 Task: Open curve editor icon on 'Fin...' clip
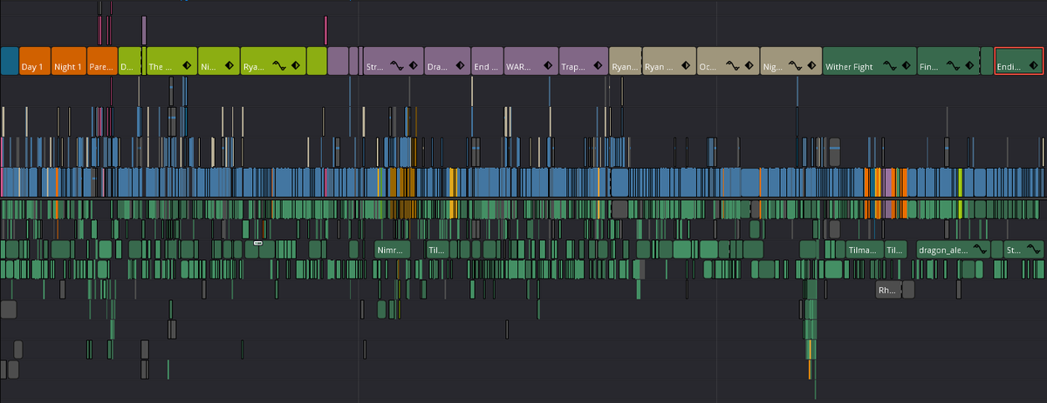click(955, 66)
